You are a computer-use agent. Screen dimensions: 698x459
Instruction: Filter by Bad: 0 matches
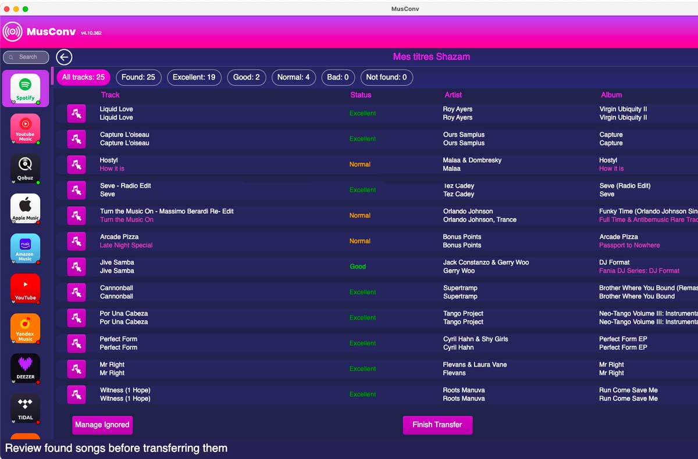pyautogui.click(x=338, y=77)
